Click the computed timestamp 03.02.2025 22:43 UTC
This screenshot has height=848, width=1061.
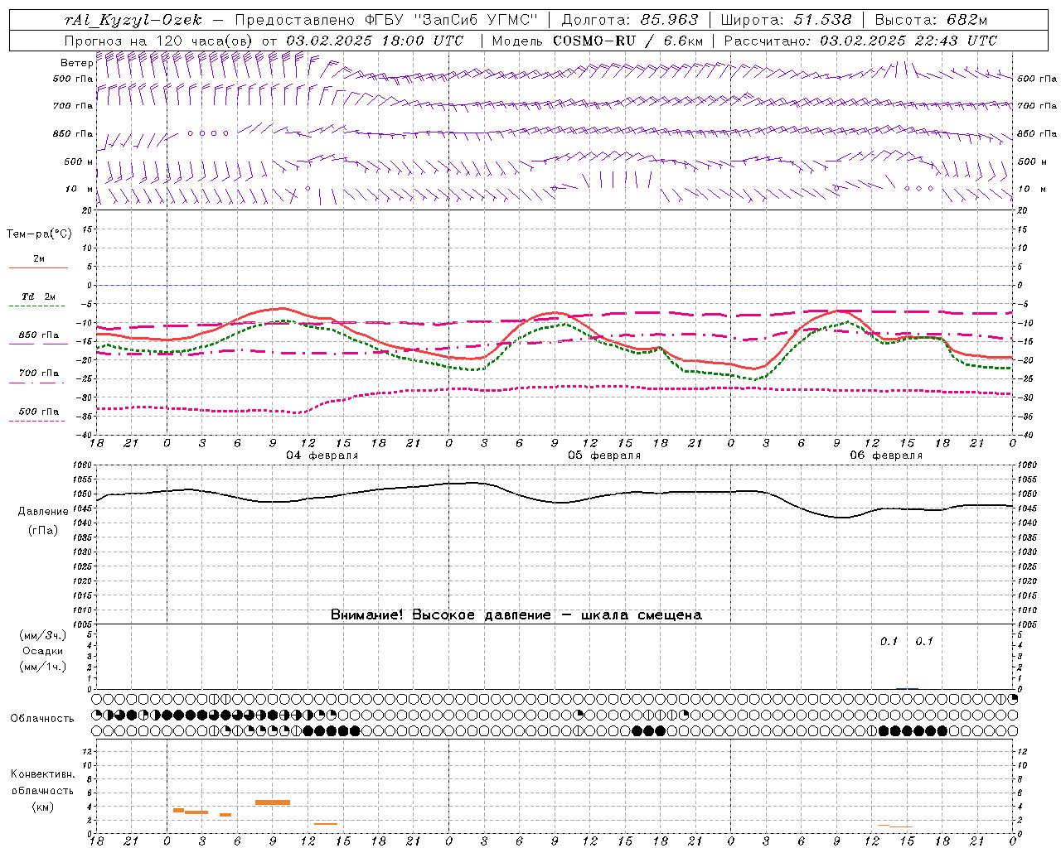pyautogui.click(x=907, y=41)
